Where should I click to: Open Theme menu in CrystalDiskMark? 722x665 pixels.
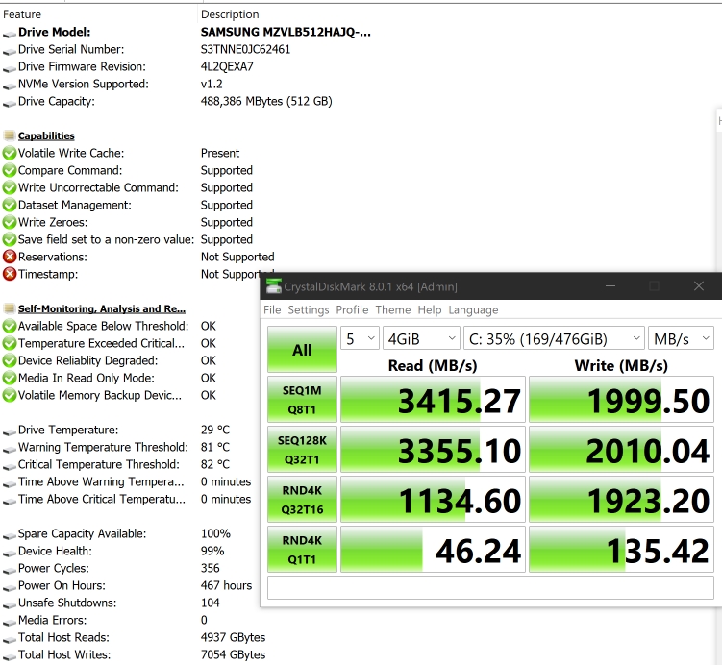393,310
